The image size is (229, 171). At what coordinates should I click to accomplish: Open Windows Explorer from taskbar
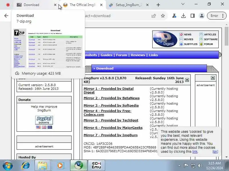coord(42,166)
